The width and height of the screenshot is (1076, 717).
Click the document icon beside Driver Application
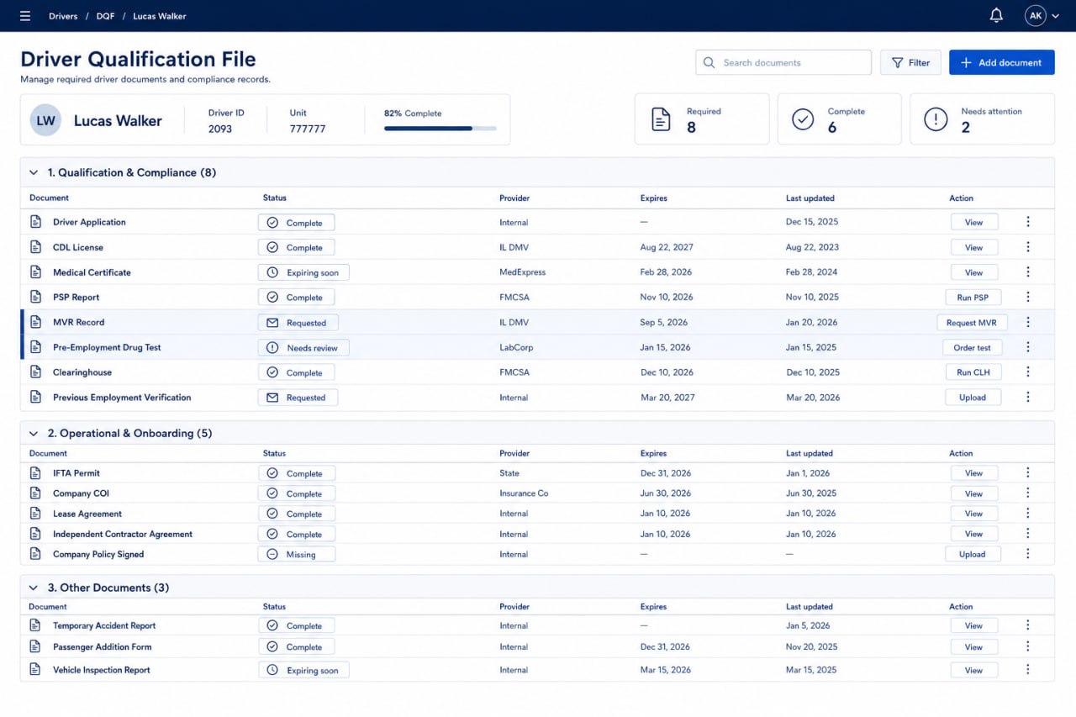tap(35, 222)
